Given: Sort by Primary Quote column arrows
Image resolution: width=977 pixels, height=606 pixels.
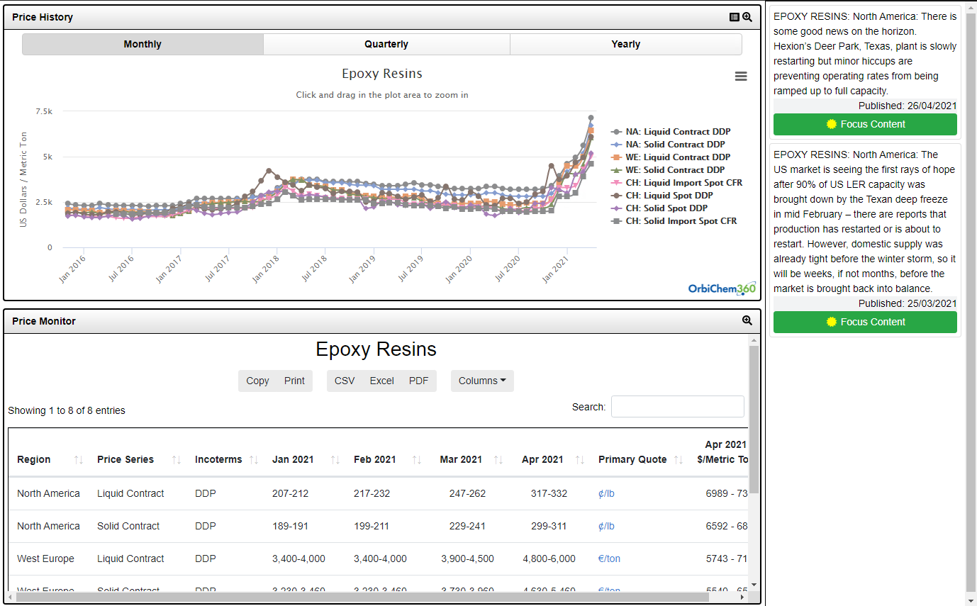Looking at the screenshot, I should point(679,460).
